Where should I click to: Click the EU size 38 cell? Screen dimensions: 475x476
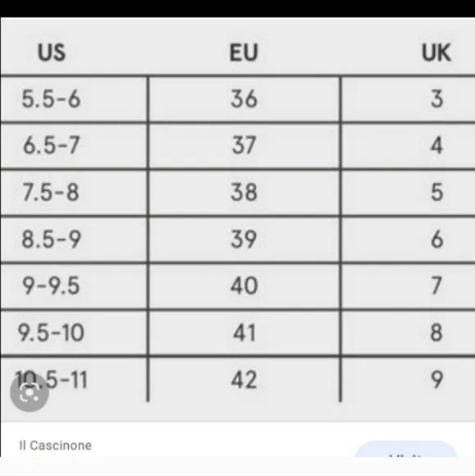pyautogui.click(x=244, y=192)
